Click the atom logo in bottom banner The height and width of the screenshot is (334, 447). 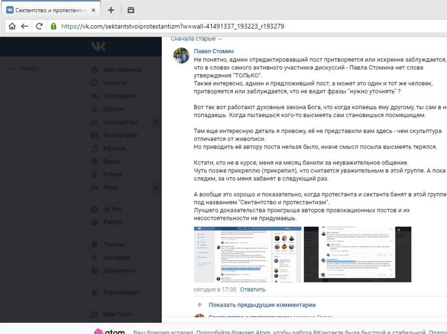[110, 332]
